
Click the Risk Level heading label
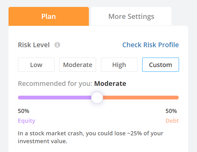34,45
